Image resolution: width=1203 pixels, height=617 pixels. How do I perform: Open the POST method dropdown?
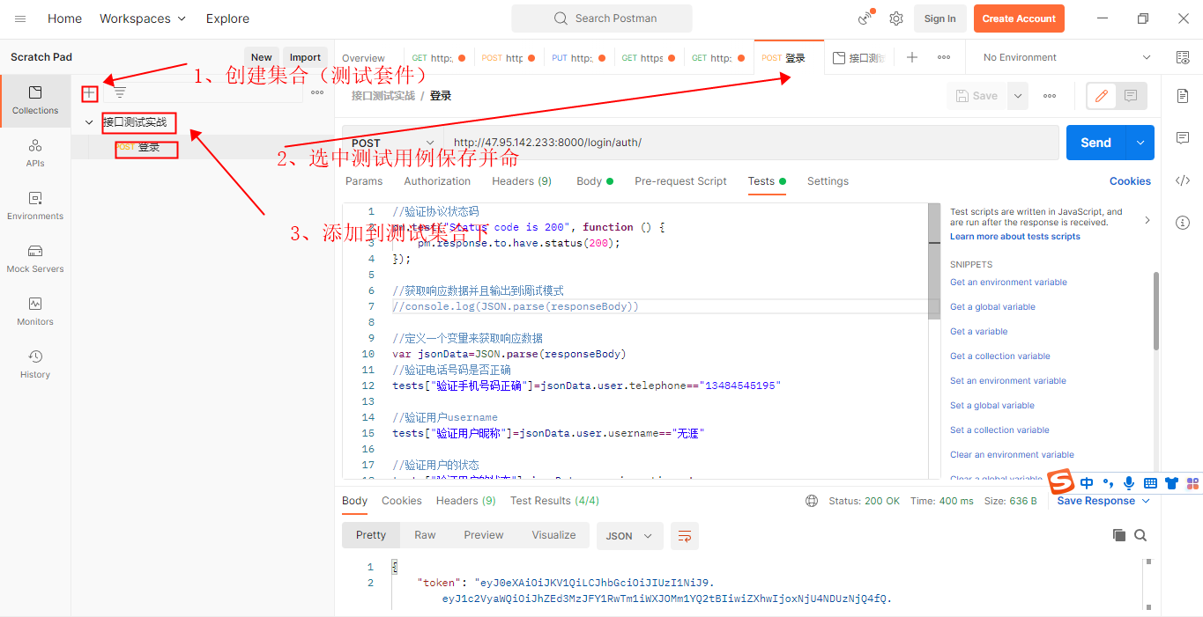point(392,143)
